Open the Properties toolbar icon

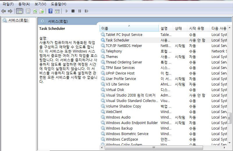(x=28, y=11)
